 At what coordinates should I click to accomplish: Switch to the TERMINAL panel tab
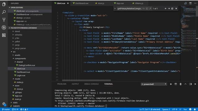tap(109, 84)
